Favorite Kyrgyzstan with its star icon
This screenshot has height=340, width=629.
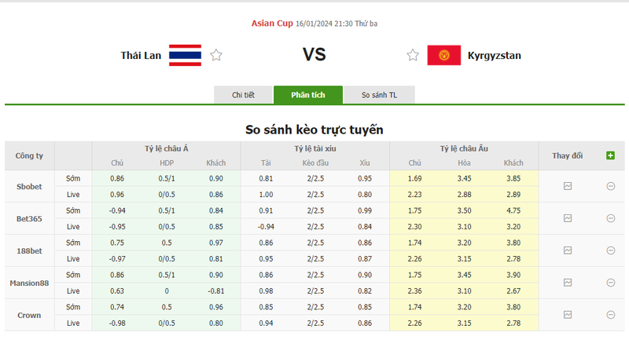click(x=413, y=55)
